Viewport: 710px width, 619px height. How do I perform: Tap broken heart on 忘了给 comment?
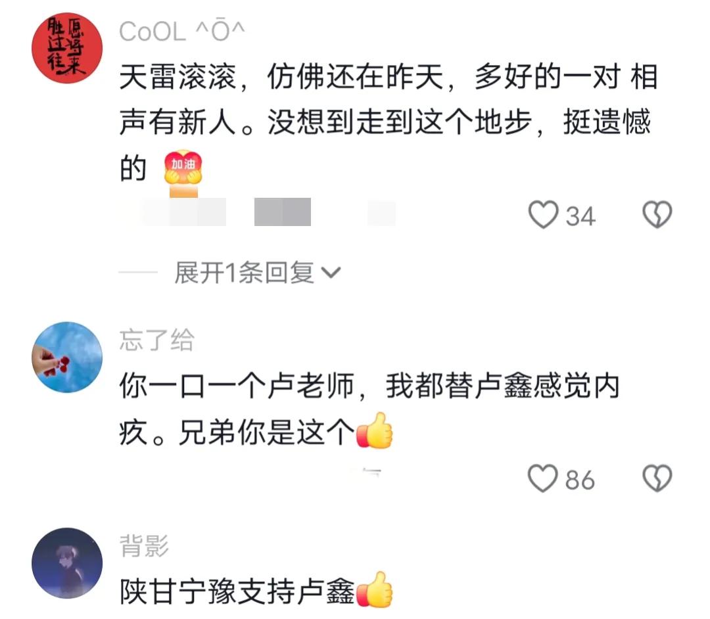point(657,478)
